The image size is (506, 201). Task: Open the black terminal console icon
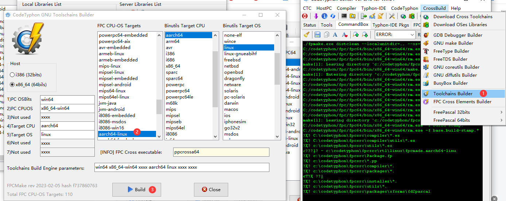[x=344, y=16]
